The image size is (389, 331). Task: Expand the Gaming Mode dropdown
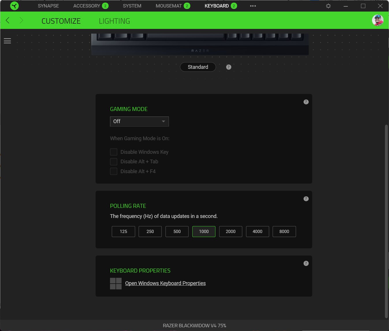tap(139, 121)
